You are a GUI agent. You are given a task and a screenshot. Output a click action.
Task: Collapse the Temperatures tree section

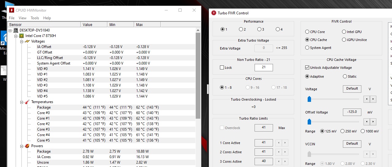pos(21,102)
